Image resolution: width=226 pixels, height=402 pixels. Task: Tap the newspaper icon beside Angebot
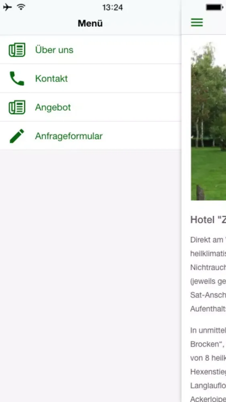tap(17, 107)
